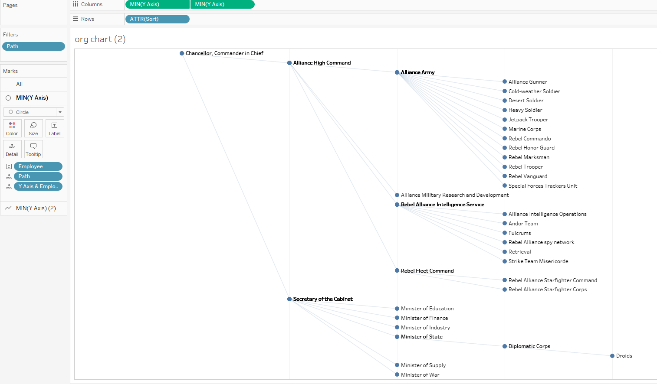
Task: Open Color options in the Marks card
Action: pyautogui.click(x=12, y=128)
